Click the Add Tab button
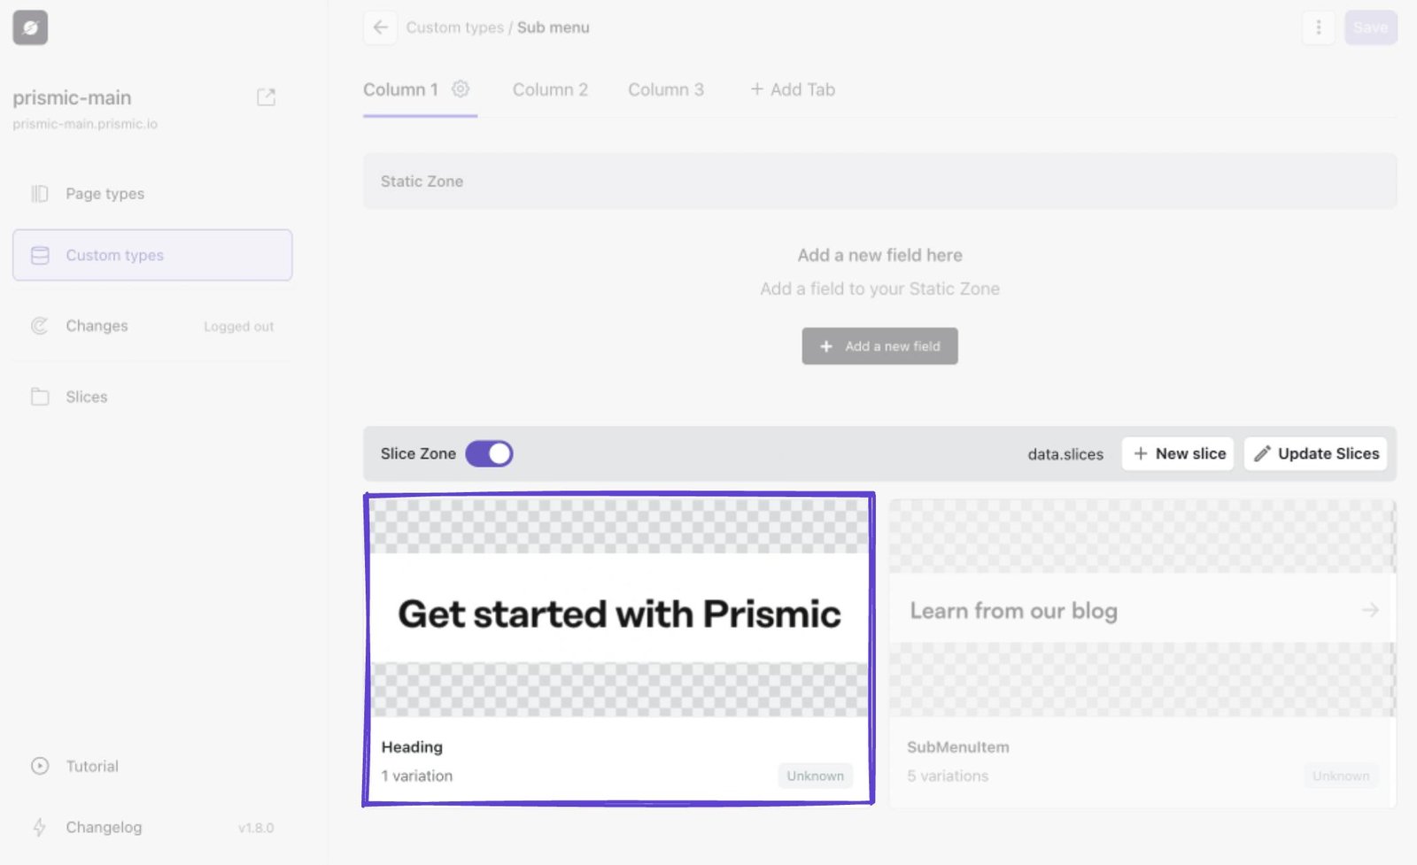The image size is (1417, 865). tap(793, 89)
